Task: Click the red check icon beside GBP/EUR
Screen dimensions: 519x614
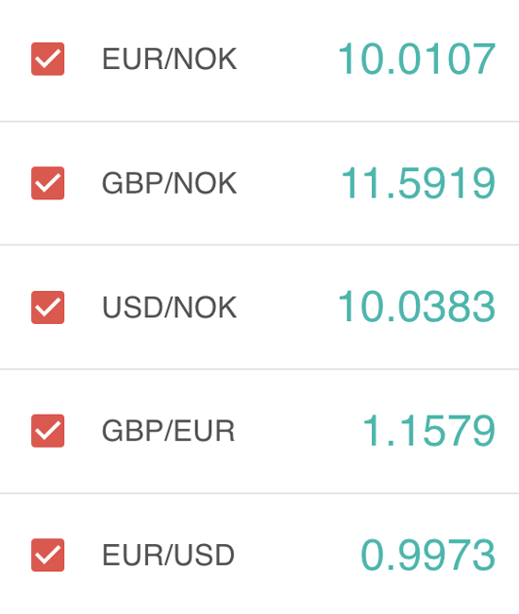Action: coord(48,431)
